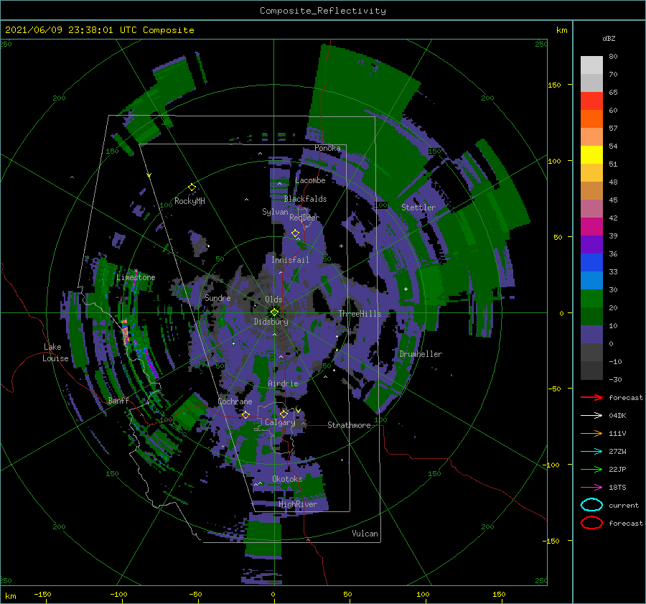
Task: Click the Innisfail town label
Action: pyautogui.click(x=290, y=260)
